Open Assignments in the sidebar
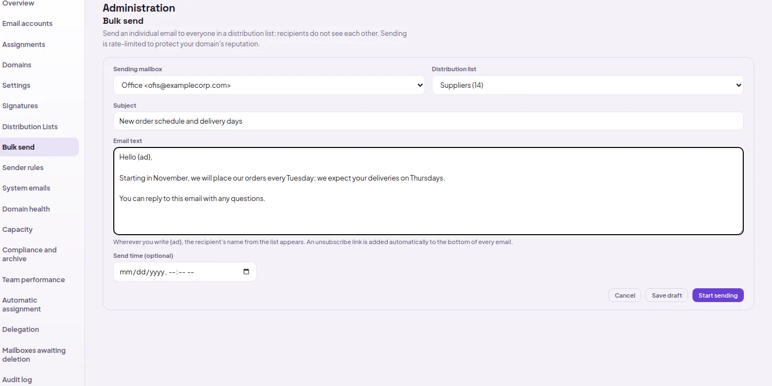This screenshot has height=386, width=772. pyautogui.click(x=24, y=44)
